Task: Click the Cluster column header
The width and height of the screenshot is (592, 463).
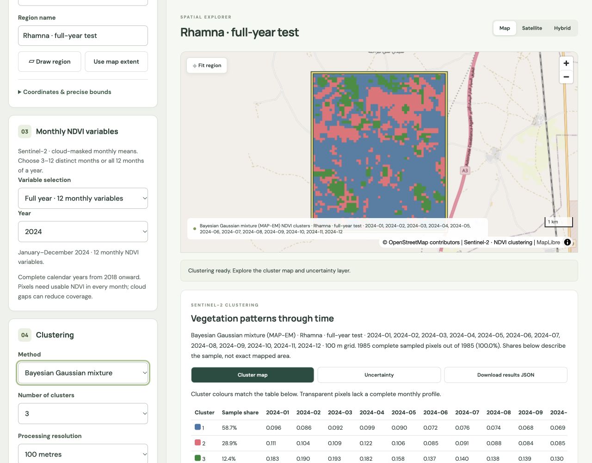Action: pyautogui.click(x=204, y=413)
